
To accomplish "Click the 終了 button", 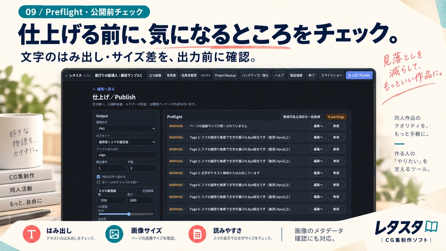I will [312, 75].
